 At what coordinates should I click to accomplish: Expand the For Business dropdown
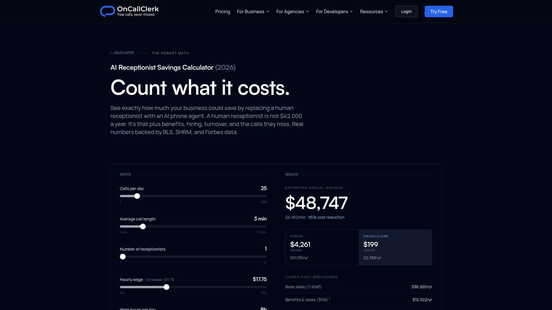click(253, 12)
